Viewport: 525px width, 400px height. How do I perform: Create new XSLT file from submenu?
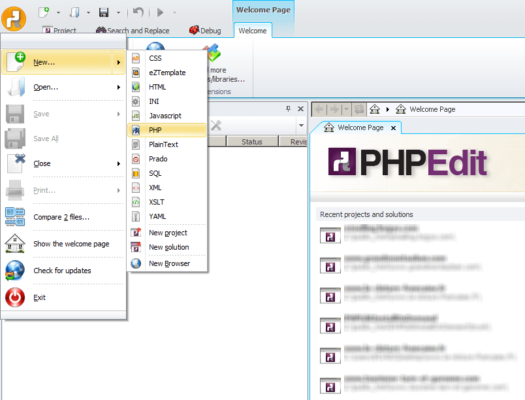click(167, 203)
